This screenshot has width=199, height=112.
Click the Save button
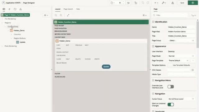(x=182, y=3)
